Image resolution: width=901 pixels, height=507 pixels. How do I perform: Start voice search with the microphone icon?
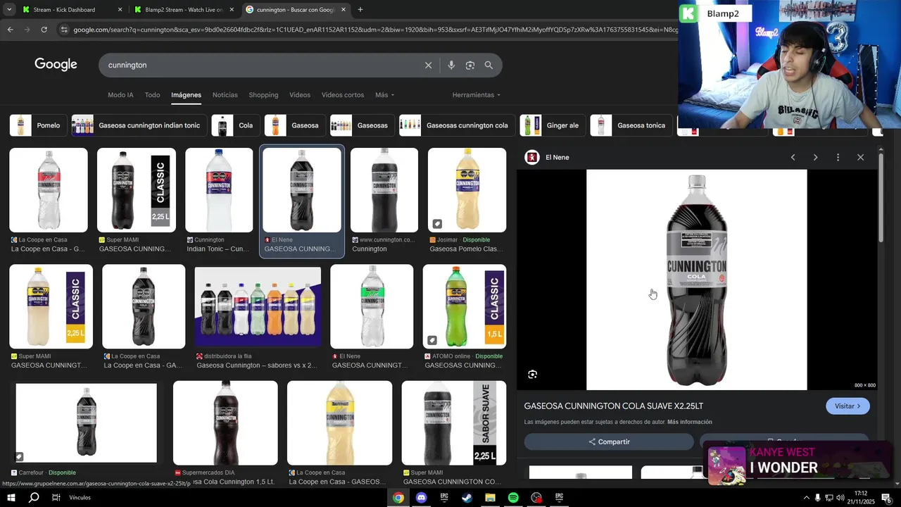pyautogui.click(x=451, y=65)
